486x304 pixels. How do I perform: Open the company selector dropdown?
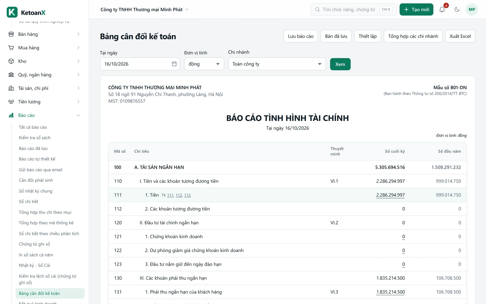coord(145,9)
